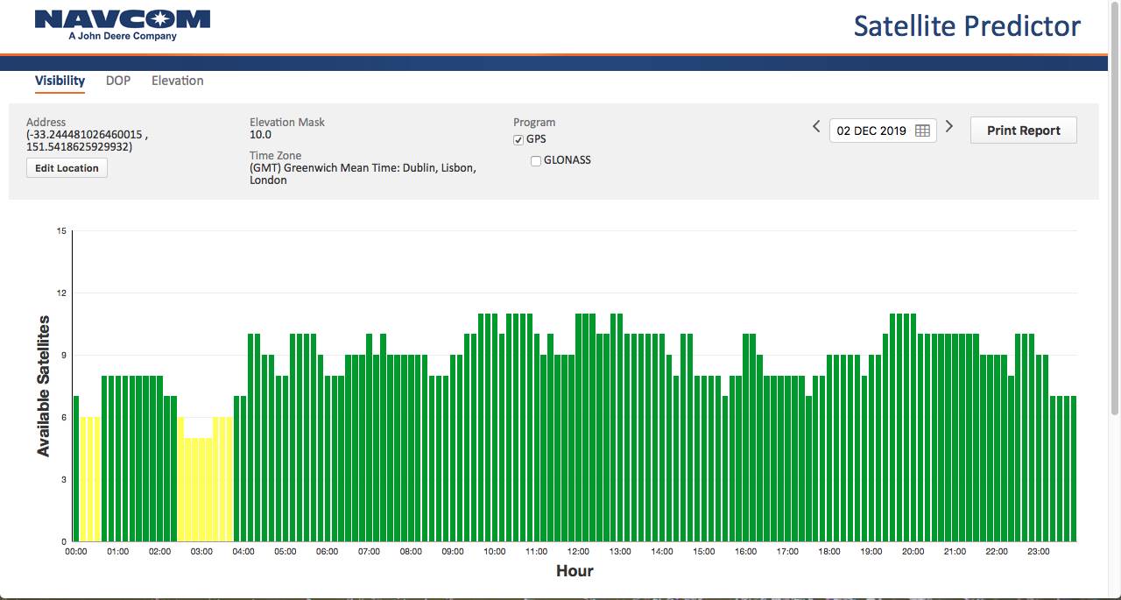Enable the GLONASS checkbox
The image size is (1121, 600).
536,161
